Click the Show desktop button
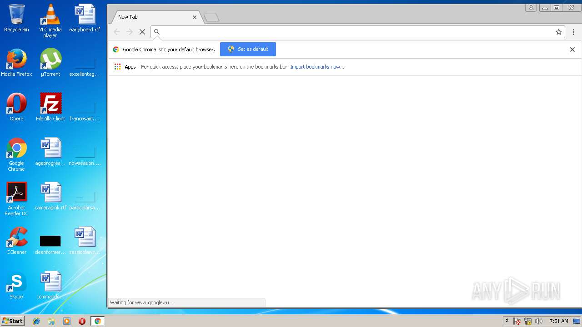582x327 pixels. (x=577, y=321)
